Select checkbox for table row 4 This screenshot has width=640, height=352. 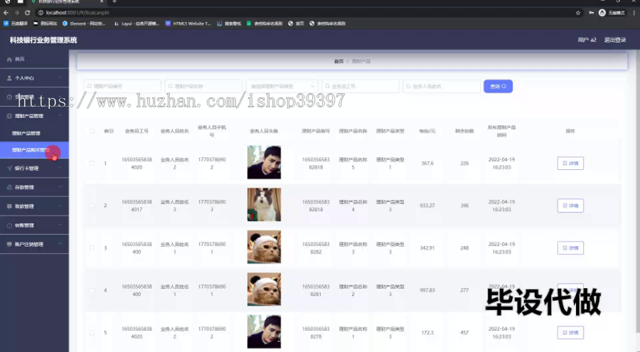point(92,290)
